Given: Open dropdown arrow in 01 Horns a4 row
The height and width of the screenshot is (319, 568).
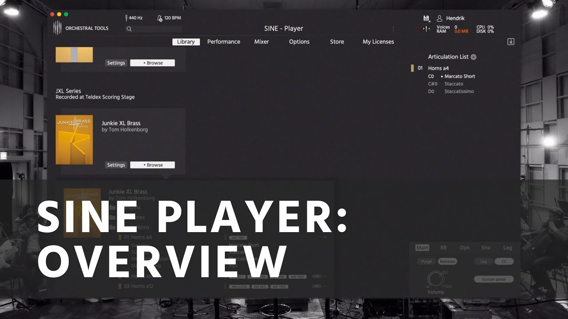Looking at the screenshot, I should coord(324,238).
